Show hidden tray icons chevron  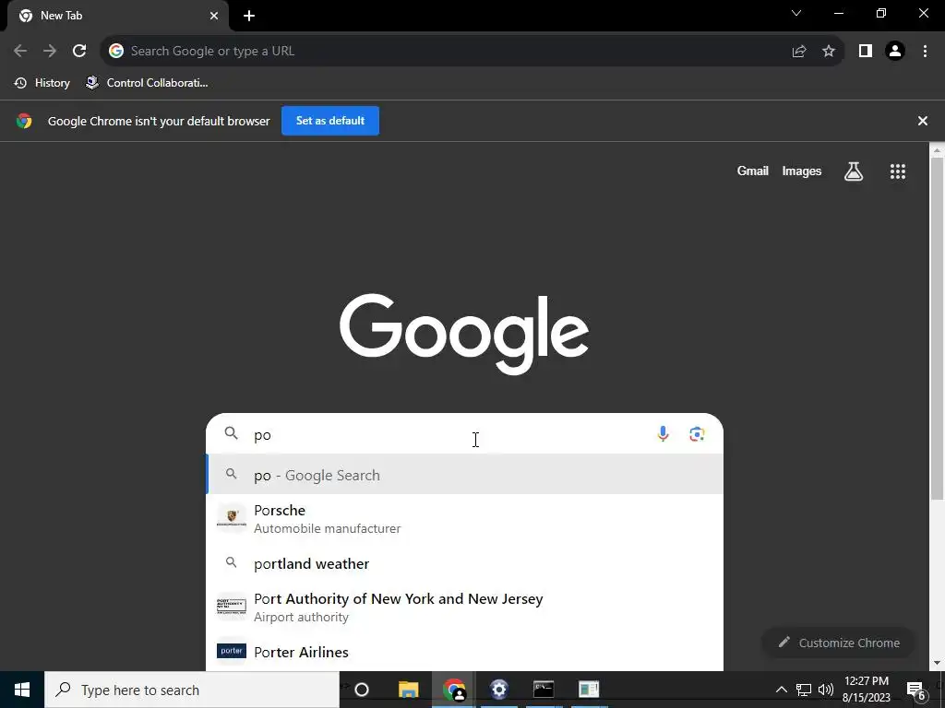pyautogui.click(x=781, y=690)
